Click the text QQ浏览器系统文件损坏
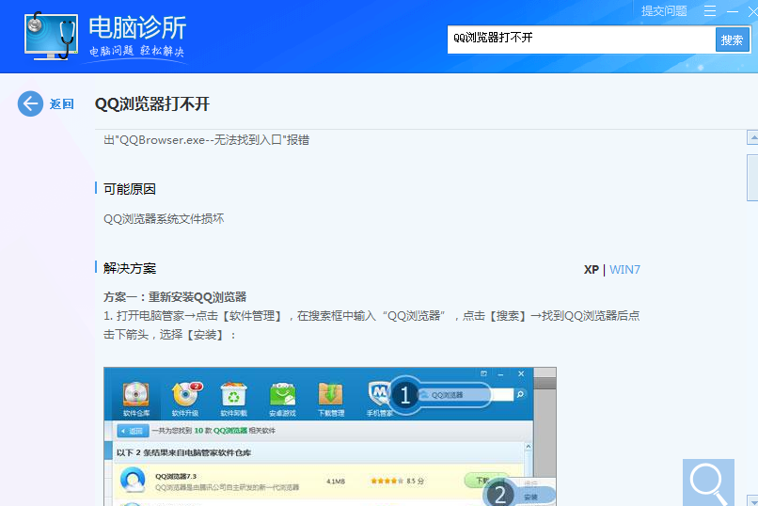This screenshot has height=506, width=758. (164, 219)
